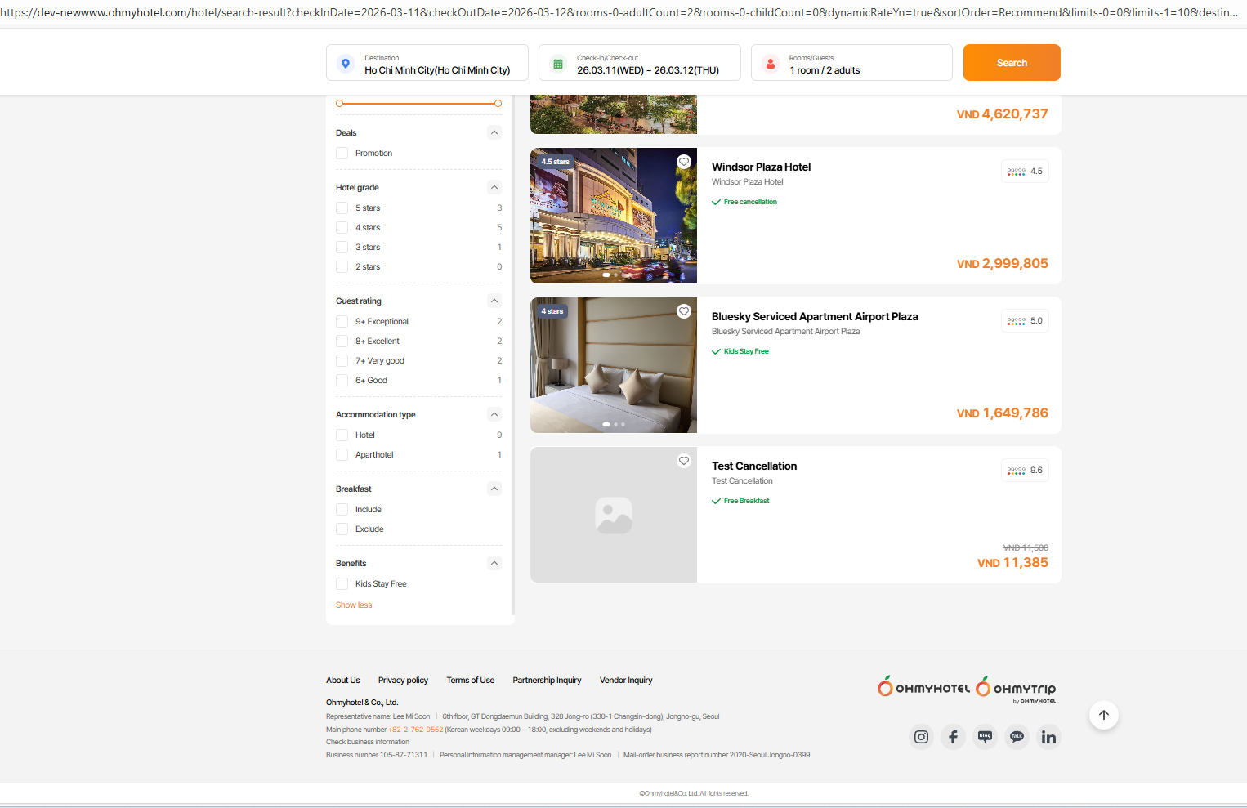The image size is (1247, 808).
Task: Click the scroll-to-top arrow button
Action: coord(1104,715)
